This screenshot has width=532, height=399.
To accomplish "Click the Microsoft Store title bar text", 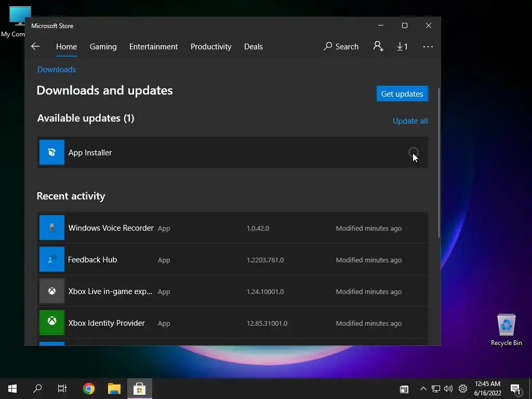I will [52, 26].
